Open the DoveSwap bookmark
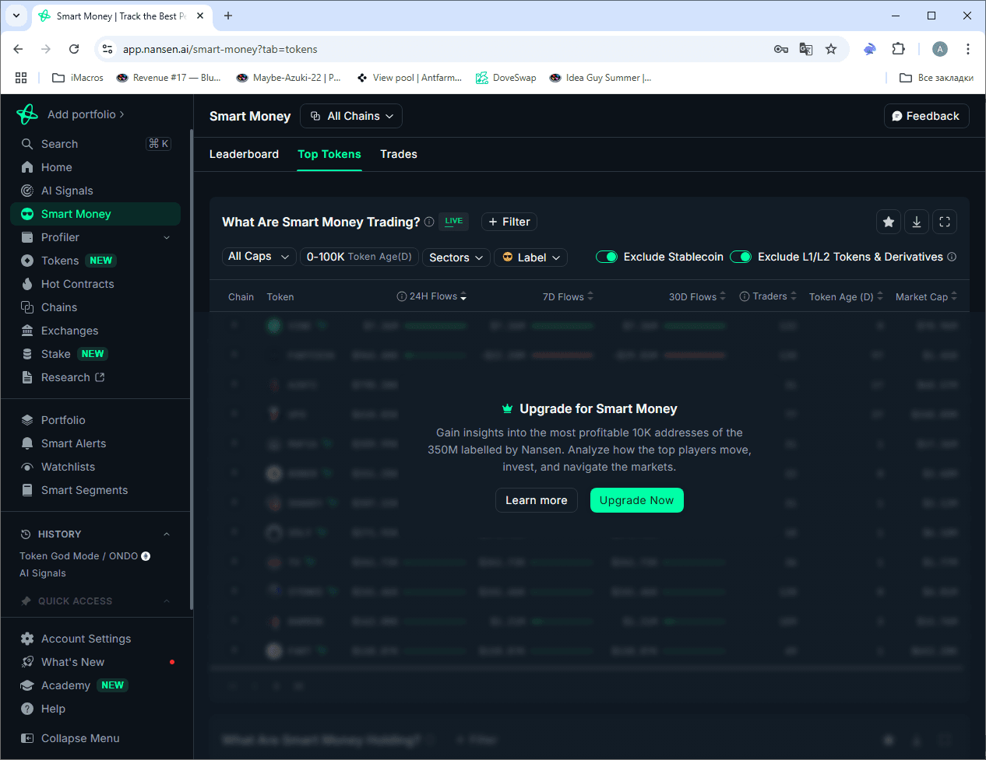986x760 pixels. (506, 78)
